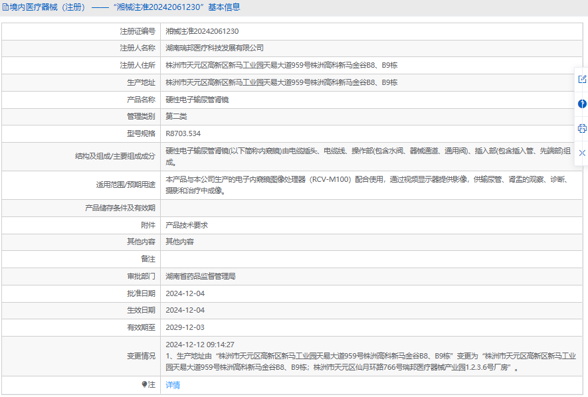Screen dimensions: 588x397
Task: Click the change timestamp 2024-12-12 09:14:27
Action: pyautogui.click(x=200, y=345)
